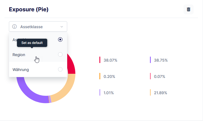
Task: Select the Region radio button
Action: pos(60,55)
